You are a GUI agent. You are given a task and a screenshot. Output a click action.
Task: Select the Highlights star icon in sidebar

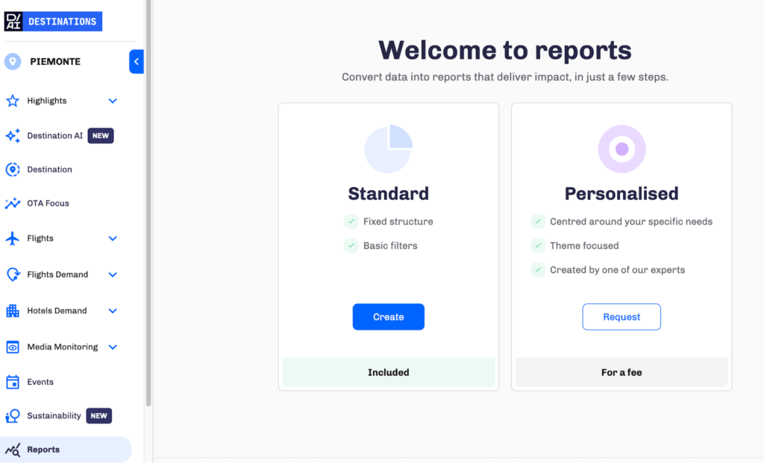(13, 101)
